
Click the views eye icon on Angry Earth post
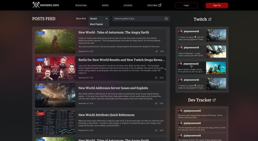(x=157, y=51)
